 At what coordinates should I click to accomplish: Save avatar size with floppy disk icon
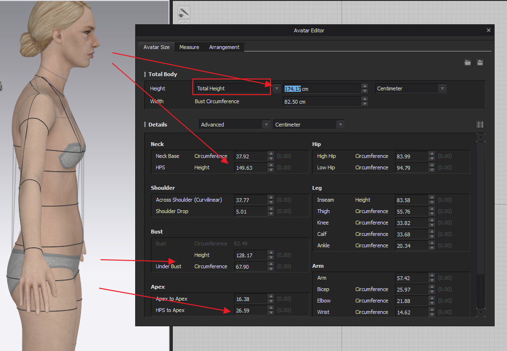pyautogui.click(x=480, y=62)
